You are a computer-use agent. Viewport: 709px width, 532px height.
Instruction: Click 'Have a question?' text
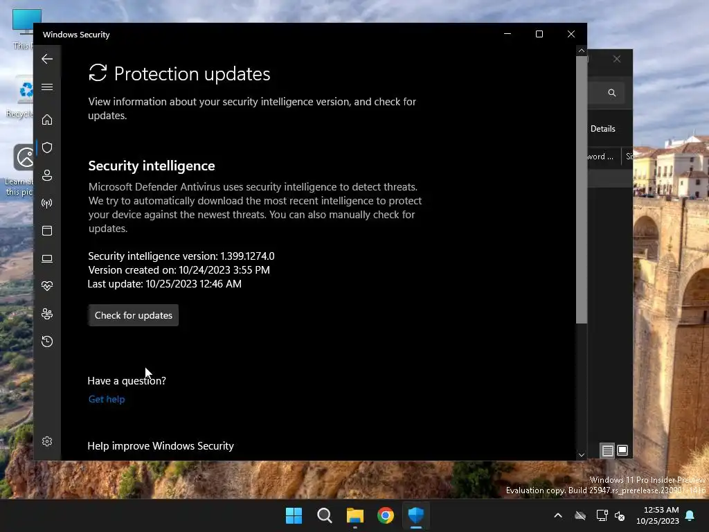click(x=127, y=381)
